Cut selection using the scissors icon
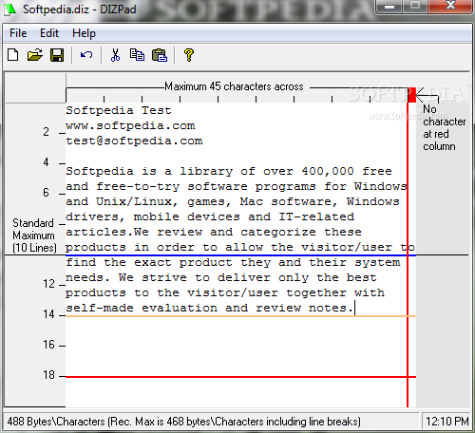The height and width of the screenshot is (433, 475). pos(115,55)
